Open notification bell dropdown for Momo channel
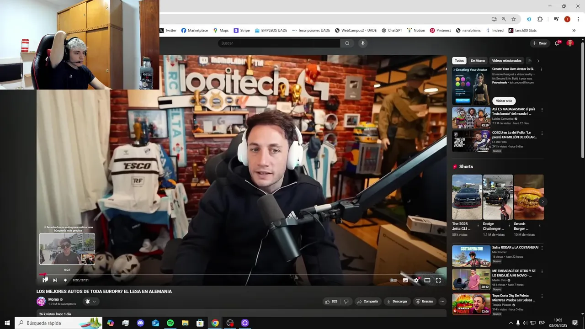This screenshot has height=329, width=585. (x=90, y=302)
